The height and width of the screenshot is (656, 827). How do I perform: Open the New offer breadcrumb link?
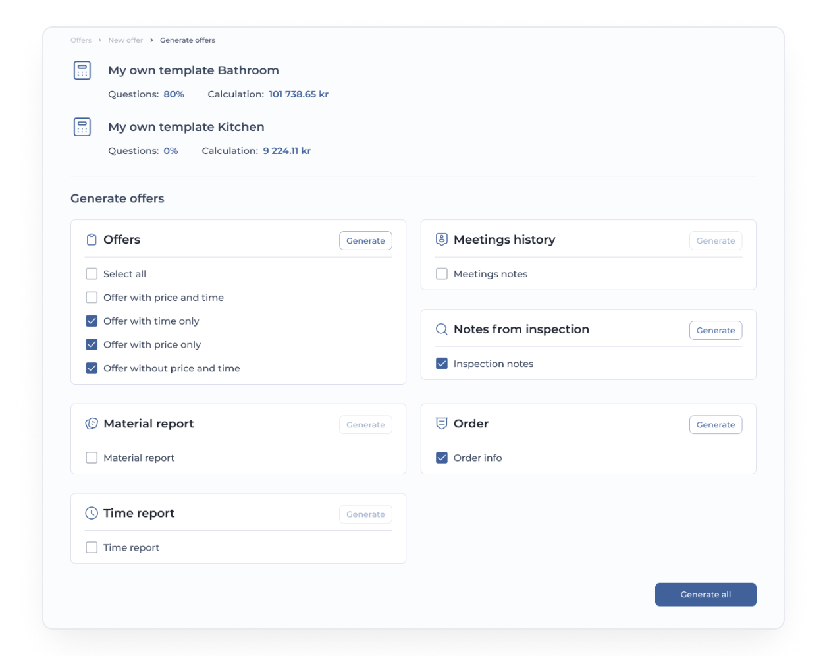[125, 40]
